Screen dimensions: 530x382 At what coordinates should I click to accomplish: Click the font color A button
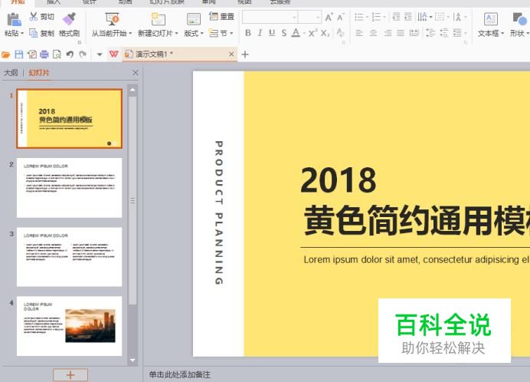pyautogui.click(x=296, y=33)
